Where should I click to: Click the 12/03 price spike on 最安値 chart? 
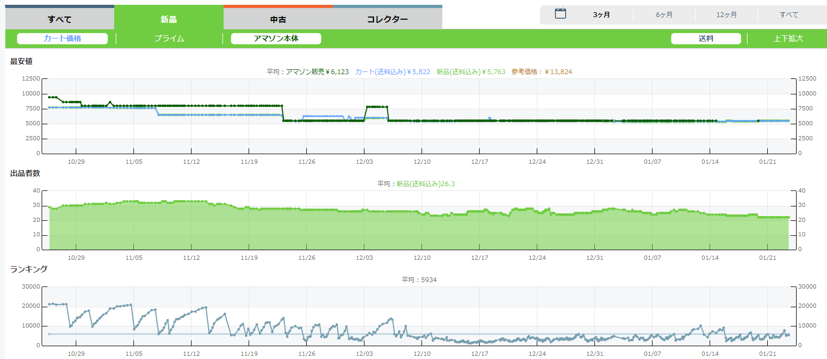coord(377,107)
